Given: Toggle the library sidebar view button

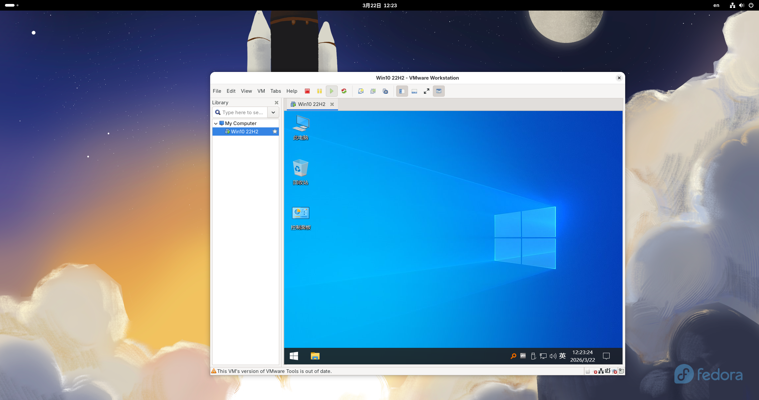Looking at the screenshot, I should (x=402, y=91).
